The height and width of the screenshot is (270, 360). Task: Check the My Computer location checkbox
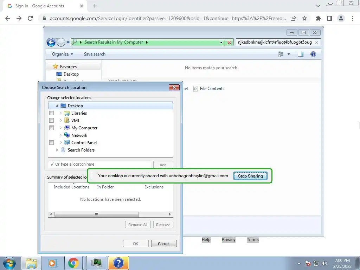[x=52, y=128]
